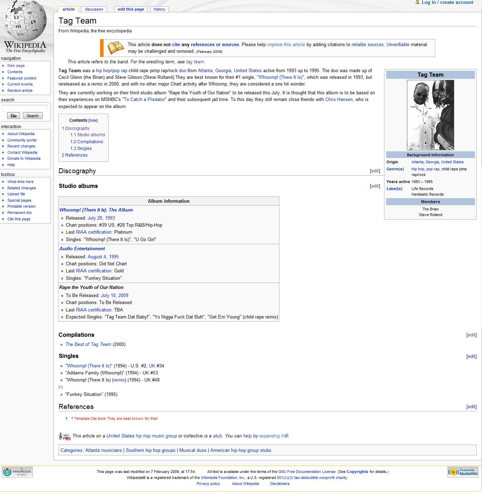Jump to '1.3 Singles' in the Contents
The width and height of the screenshot is (482, 492).
(81, 149)
